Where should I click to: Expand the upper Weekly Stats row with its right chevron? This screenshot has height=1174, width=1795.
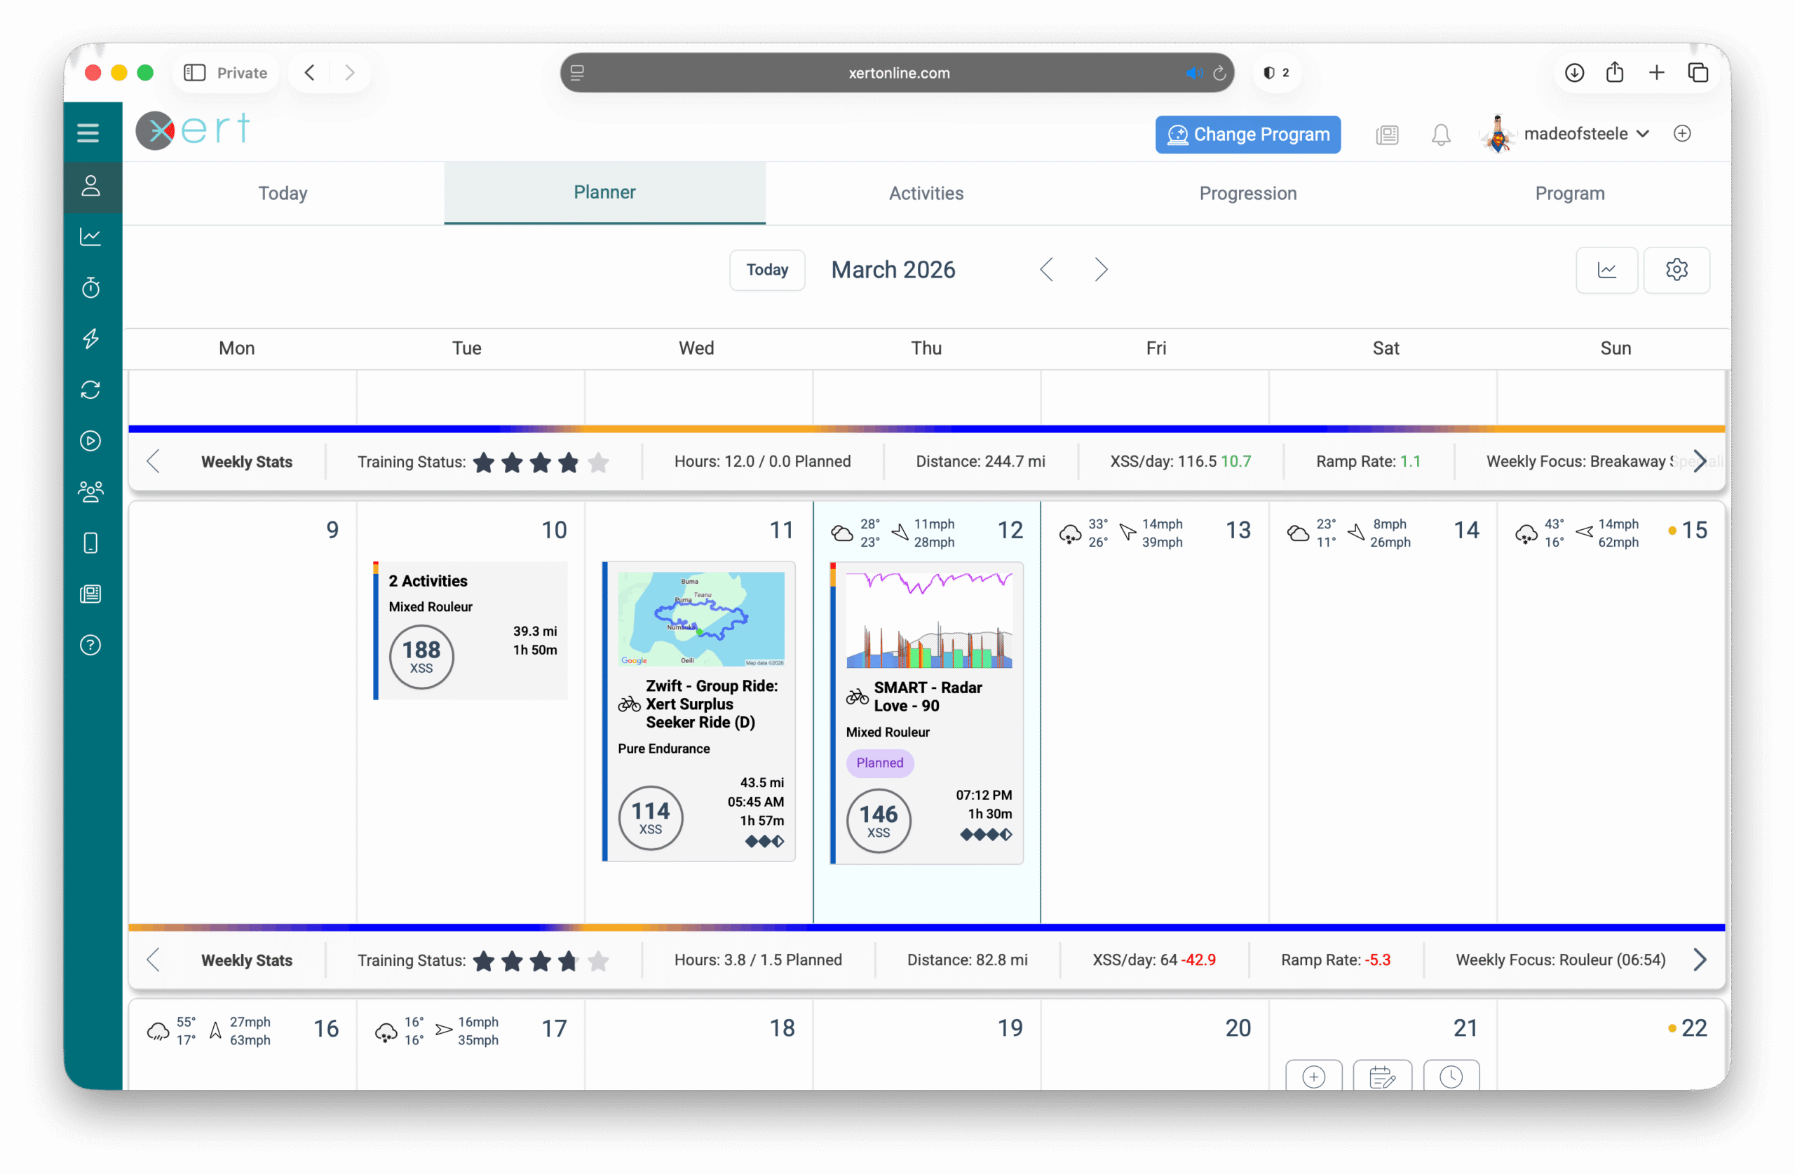coord(1699,461)
